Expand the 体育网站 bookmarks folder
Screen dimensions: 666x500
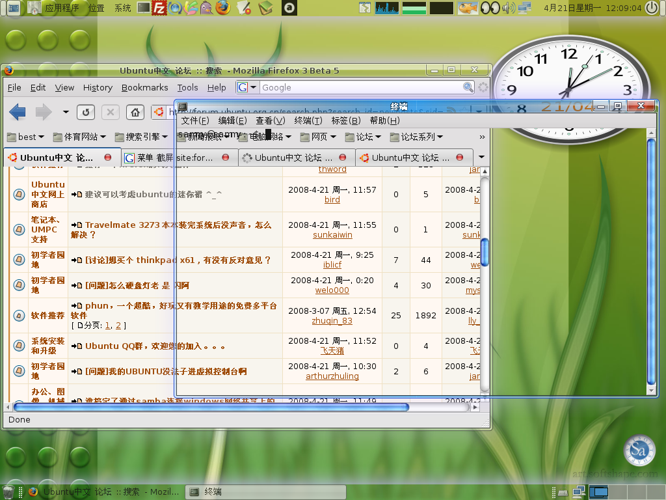(x=79, y=137)
